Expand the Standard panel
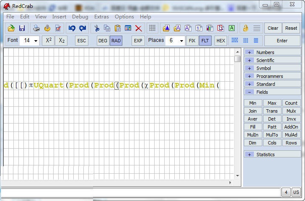305x201 pixels. (x=272, y=84)
